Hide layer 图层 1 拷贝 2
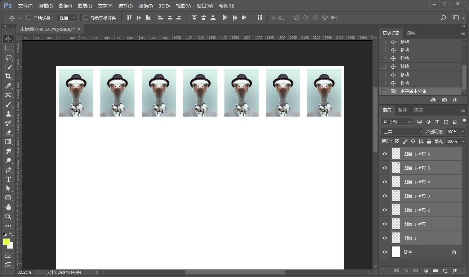 (x=385, y=210)
